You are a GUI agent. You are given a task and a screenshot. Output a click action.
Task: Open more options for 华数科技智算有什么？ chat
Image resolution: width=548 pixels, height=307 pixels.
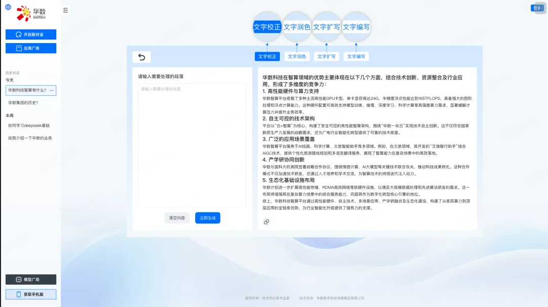coord(52,91)
